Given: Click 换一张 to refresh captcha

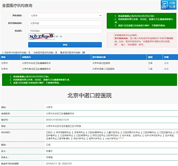Looking at the screenshot, I should [x=59, y=36].
